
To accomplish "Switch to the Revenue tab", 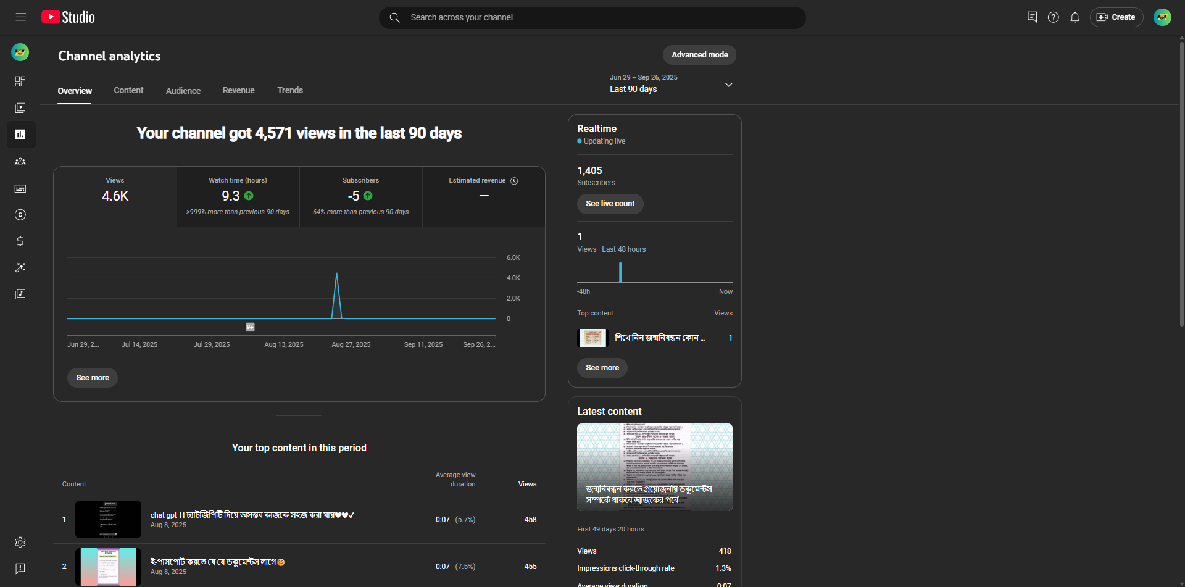I will pyautogui.click(x=238, y=91).
